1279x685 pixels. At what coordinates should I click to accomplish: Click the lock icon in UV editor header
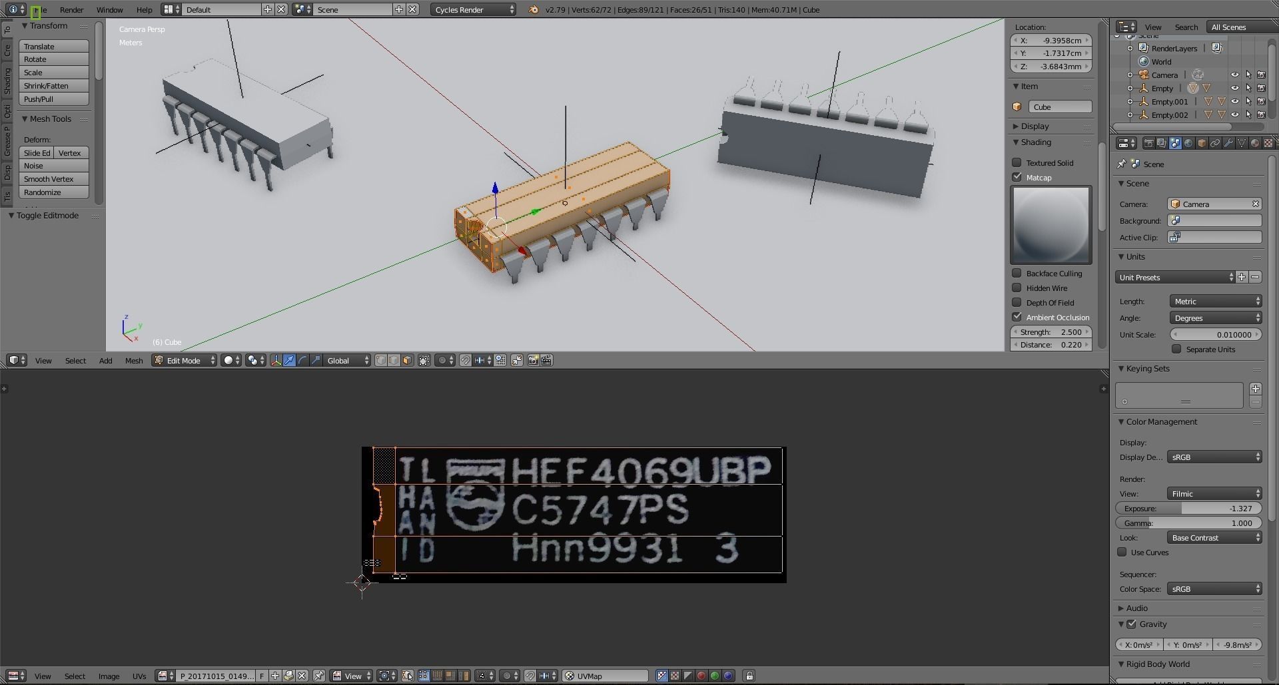point(749,676)
